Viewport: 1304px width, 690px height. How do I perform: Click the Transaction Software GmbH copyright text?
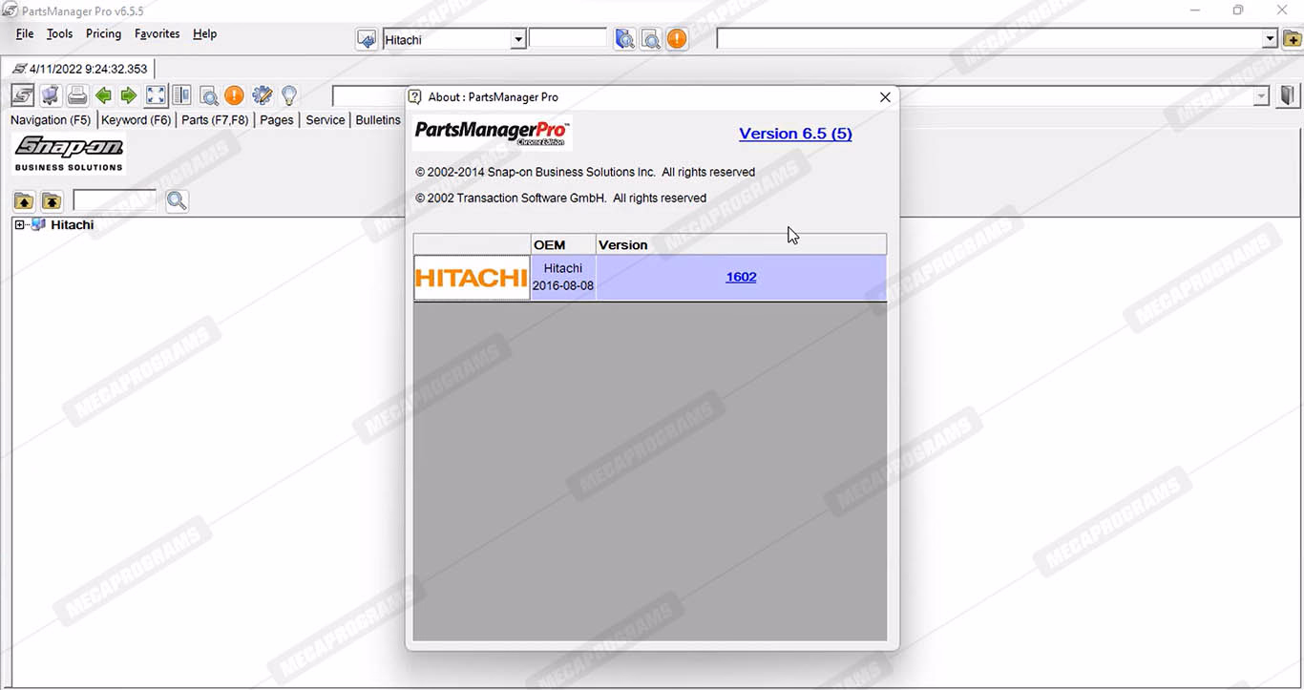[x=561, y=199]
